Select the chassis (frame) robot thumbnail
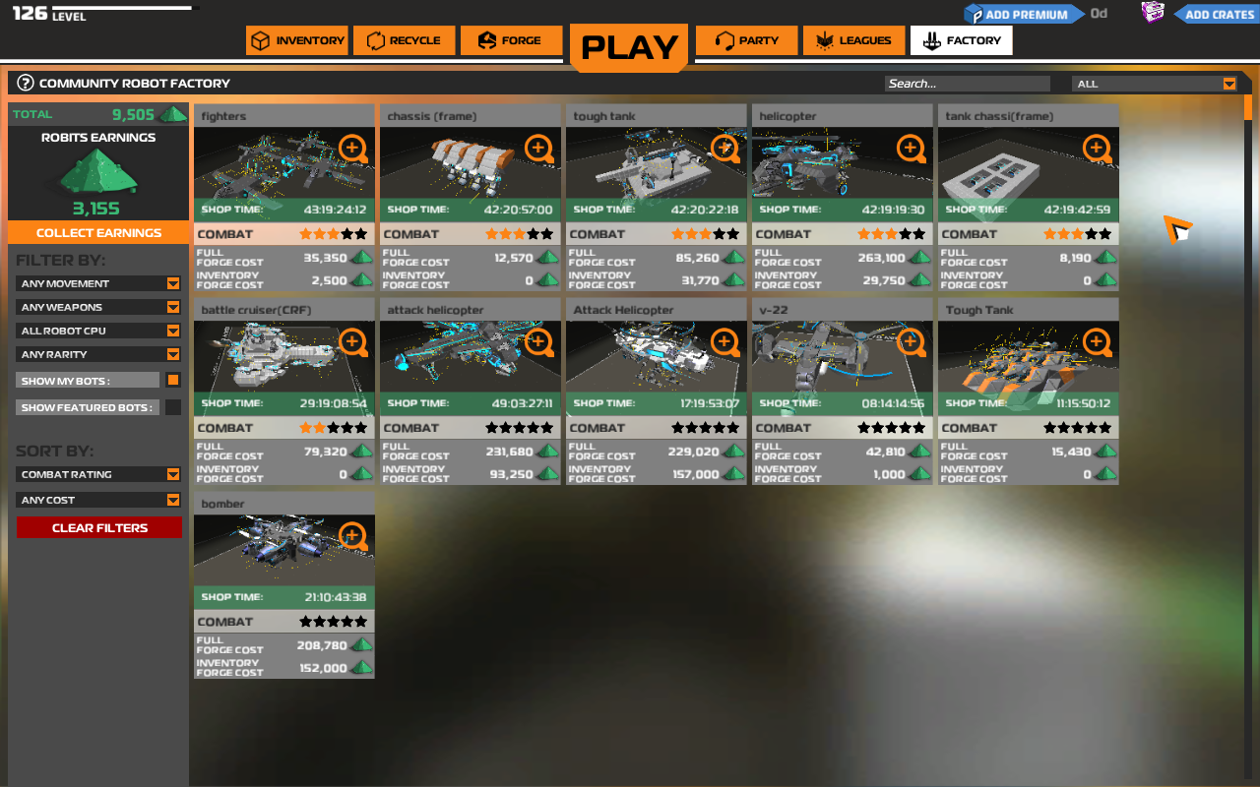 [x=471, y=162]
